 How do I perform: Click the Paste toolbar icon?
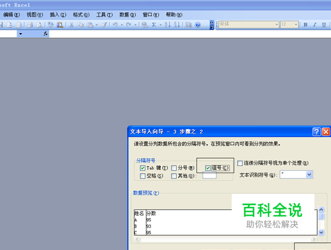[x=90, y=24]
